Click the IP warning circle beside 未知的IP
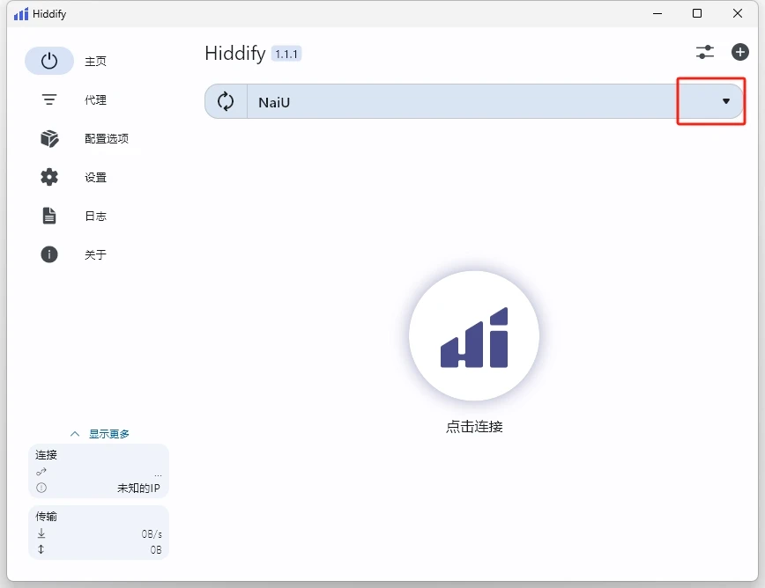765x588 pixels. (x=41, y=487)
